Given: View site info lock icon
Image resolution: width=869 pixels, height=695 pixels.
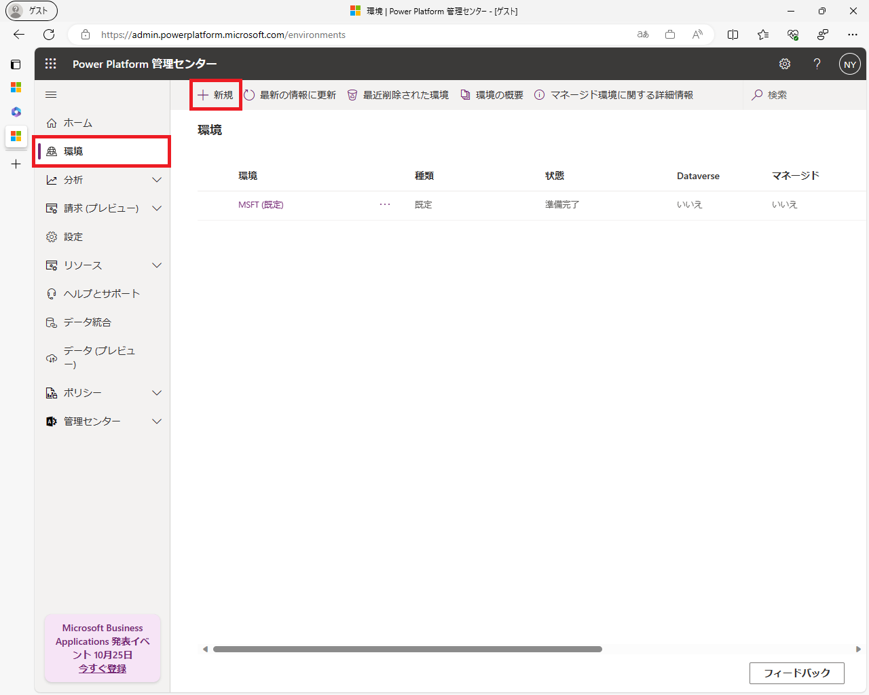Looking at the screenshot, I should (x=86, y=35).
